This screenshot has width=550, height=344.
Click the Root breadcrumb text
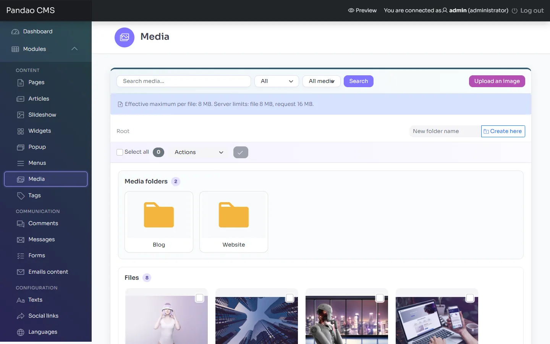click(123, 131)
